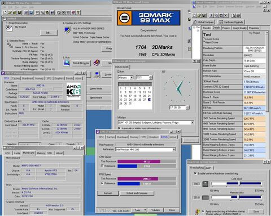The image size is (271, 216).
Task: Open the month dropdown in the Date panel
Action: pyautogui.click(x=132, y=78)
